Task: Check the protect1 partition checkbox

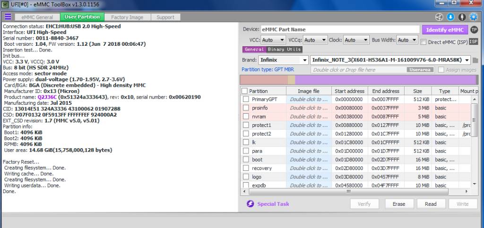Action: [x=246, y=125]
